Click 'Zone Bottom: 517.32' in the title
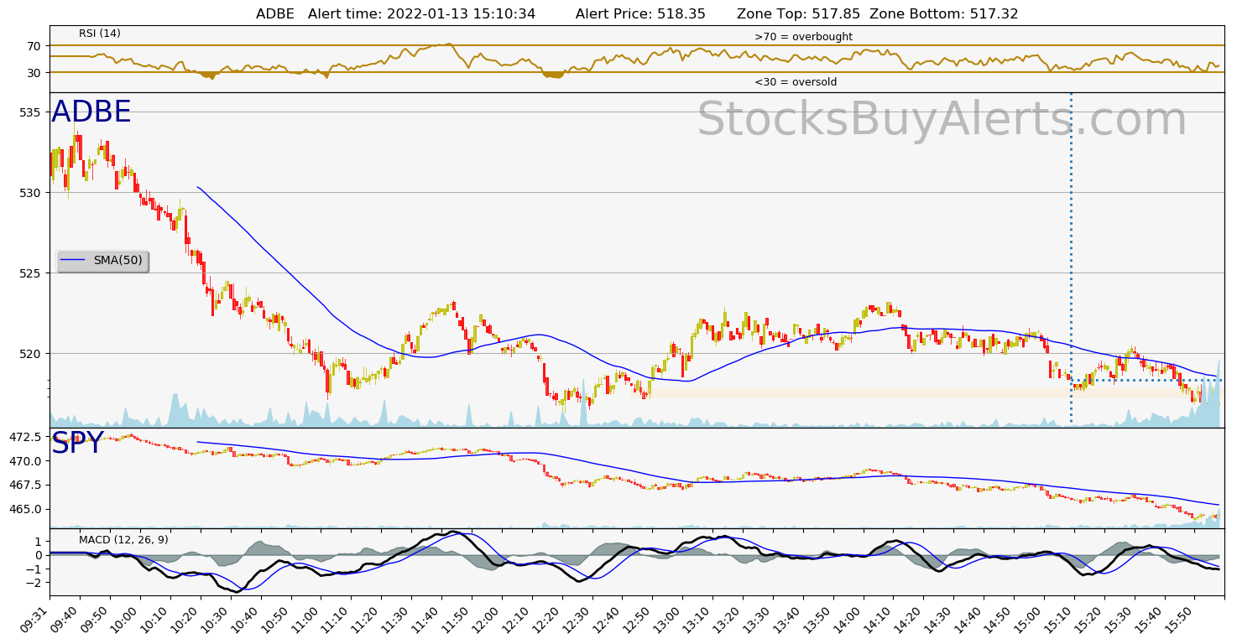Image resolution: width=1237 pixels, height=644 pixels. [944, 14]
